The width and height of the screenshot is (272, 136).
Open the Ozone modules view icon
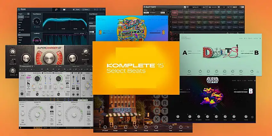coord(64,10)
